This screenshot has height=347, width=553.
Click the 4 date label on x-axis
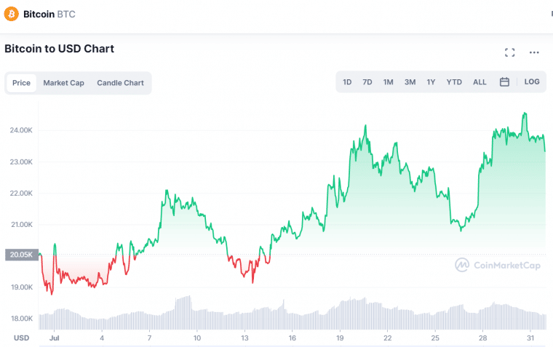click(x=102, y=338)
